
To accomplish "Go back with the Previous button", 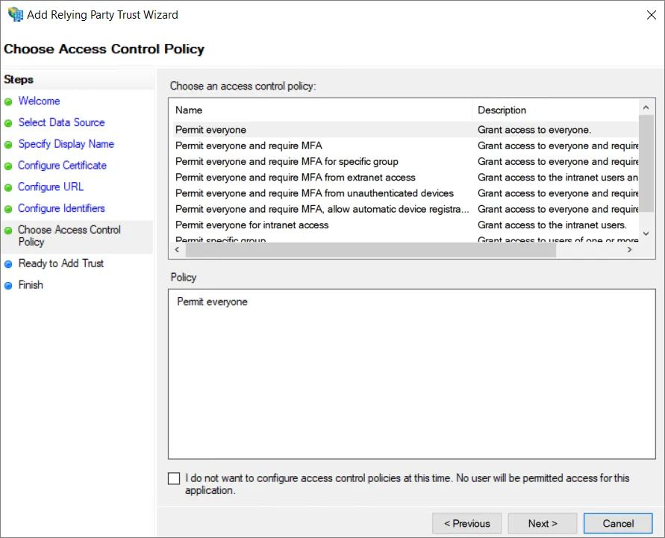I will tap(466, 523).
